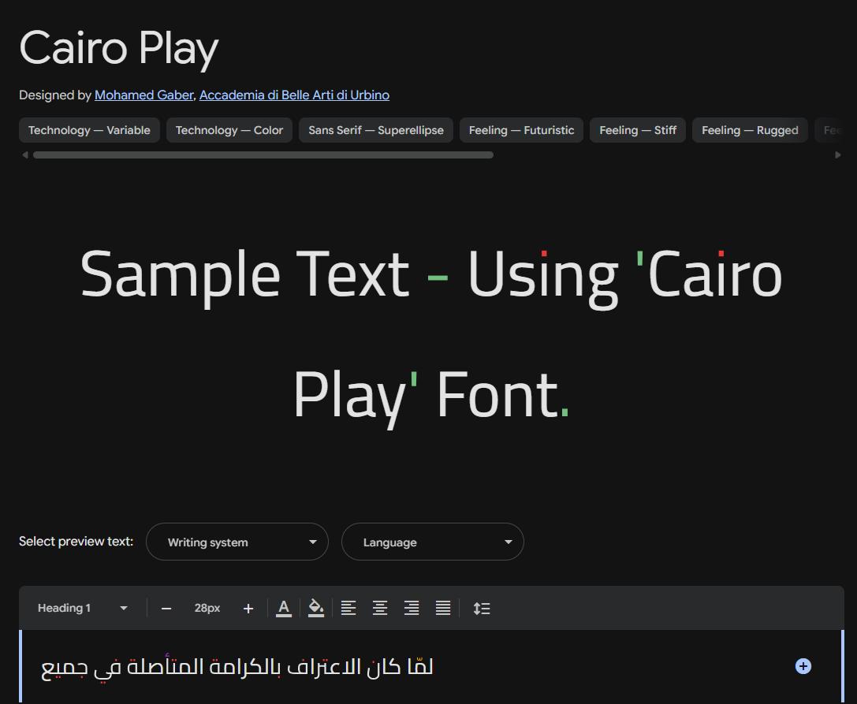Select the Feeling — Stiff tag

[638, 130]
